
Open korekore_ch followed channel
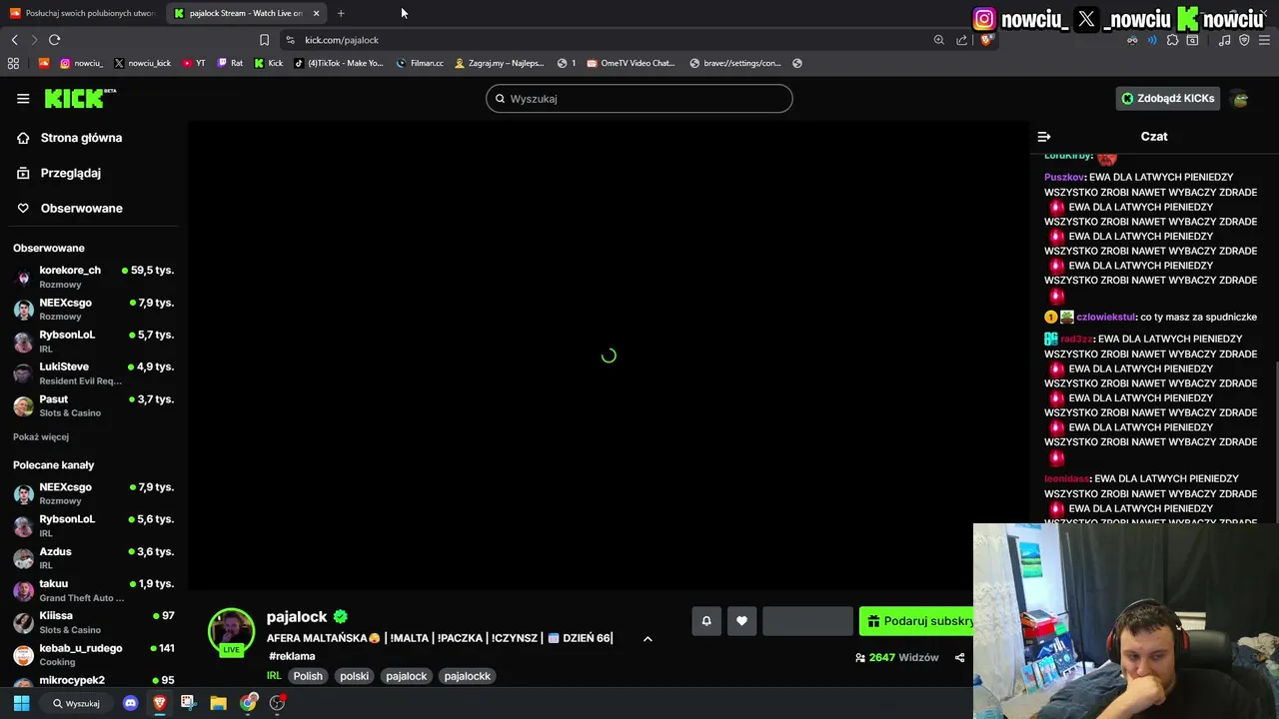pos(94,277)
